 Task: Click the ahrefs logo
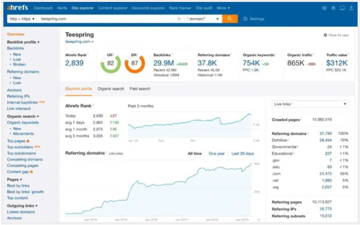pyautogui.click(x=17, y=8)
